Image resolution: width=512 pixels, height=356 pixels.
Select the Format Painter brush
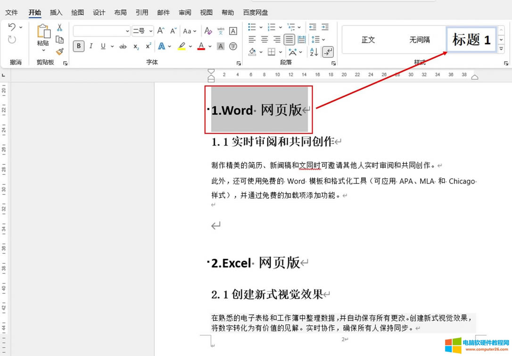[x=59, y=51]
